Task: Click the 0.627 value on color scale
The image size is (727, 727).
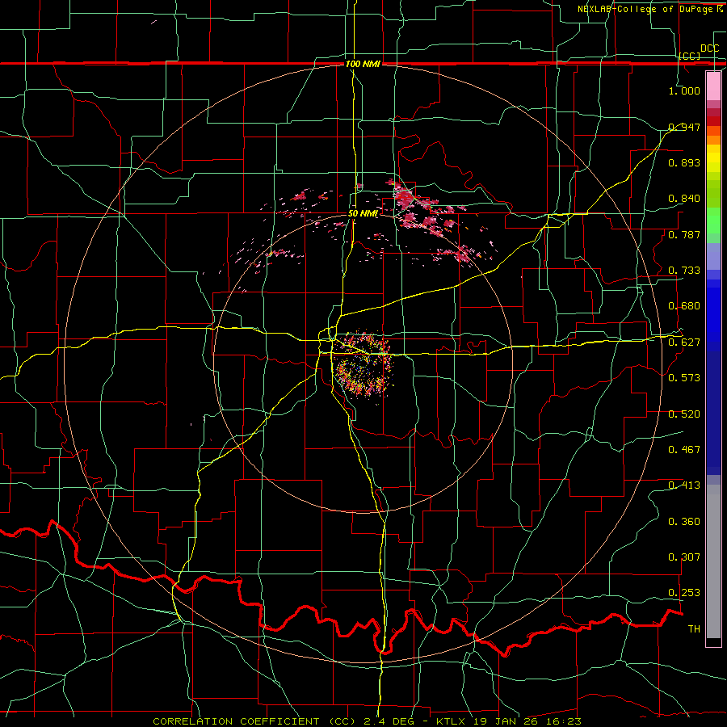Action: click(684, 342)
